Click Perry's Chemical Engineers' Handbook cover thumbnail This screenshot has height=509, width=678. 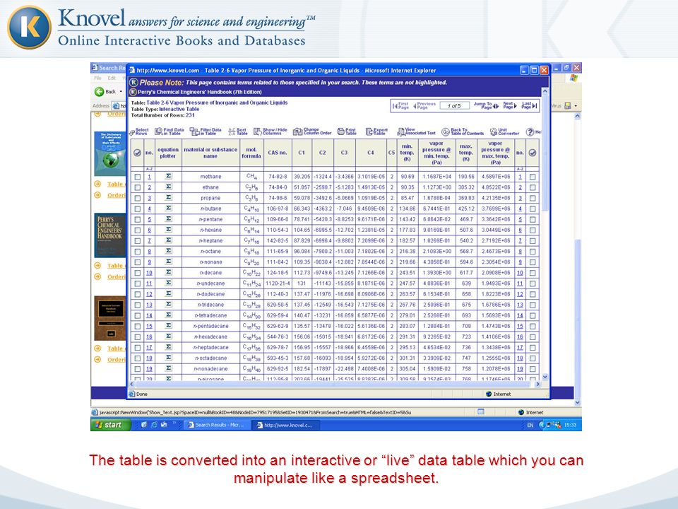[x=110, y=235]
